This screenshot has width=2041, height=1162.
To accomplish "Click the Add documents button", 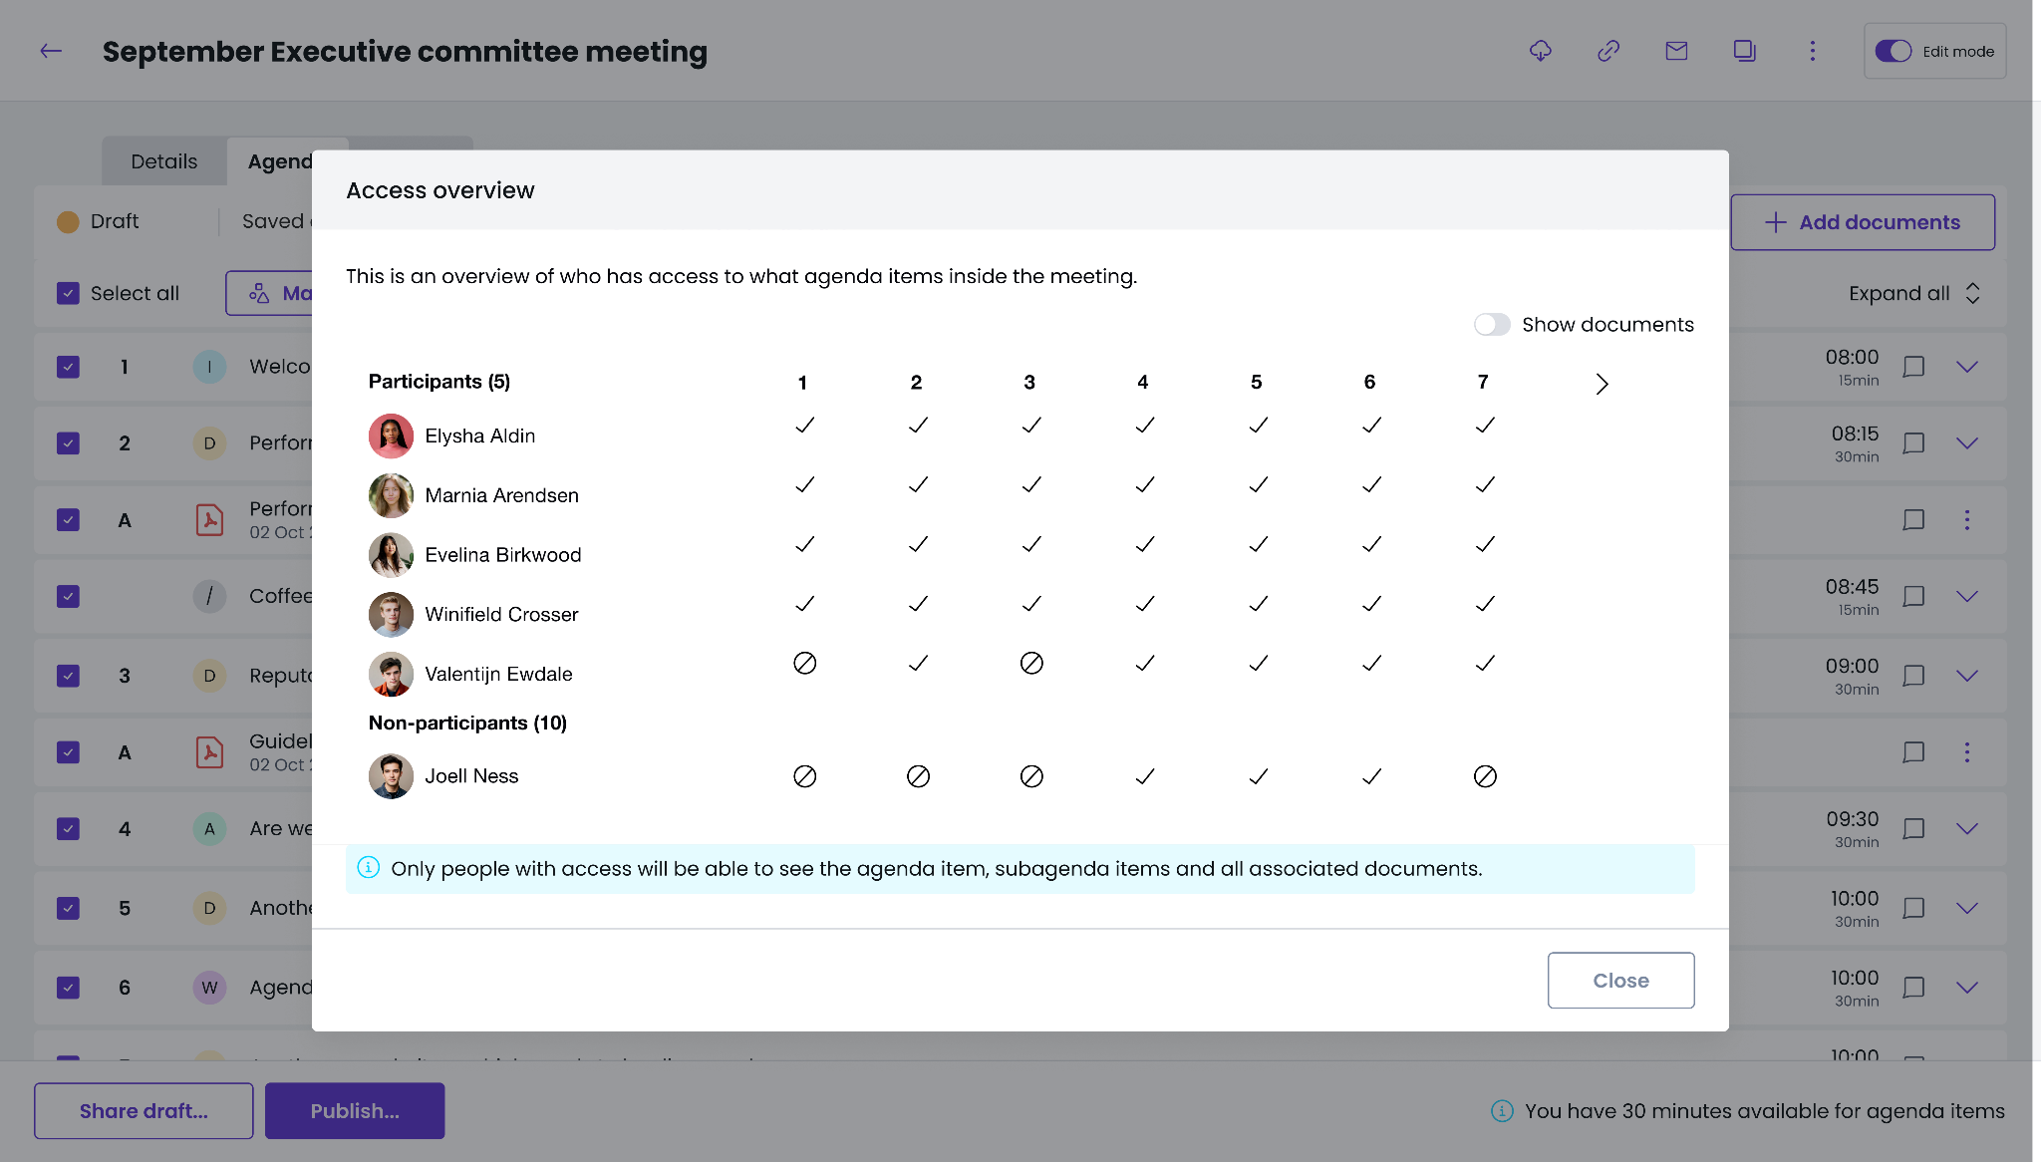I will [1862, 222].
